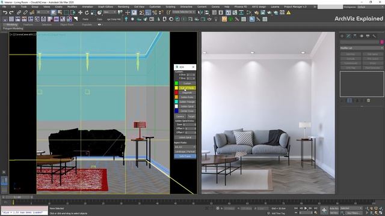Activate the Select and Move tool
The width and height of the screenshot is (385, 216).
[80, 12]
